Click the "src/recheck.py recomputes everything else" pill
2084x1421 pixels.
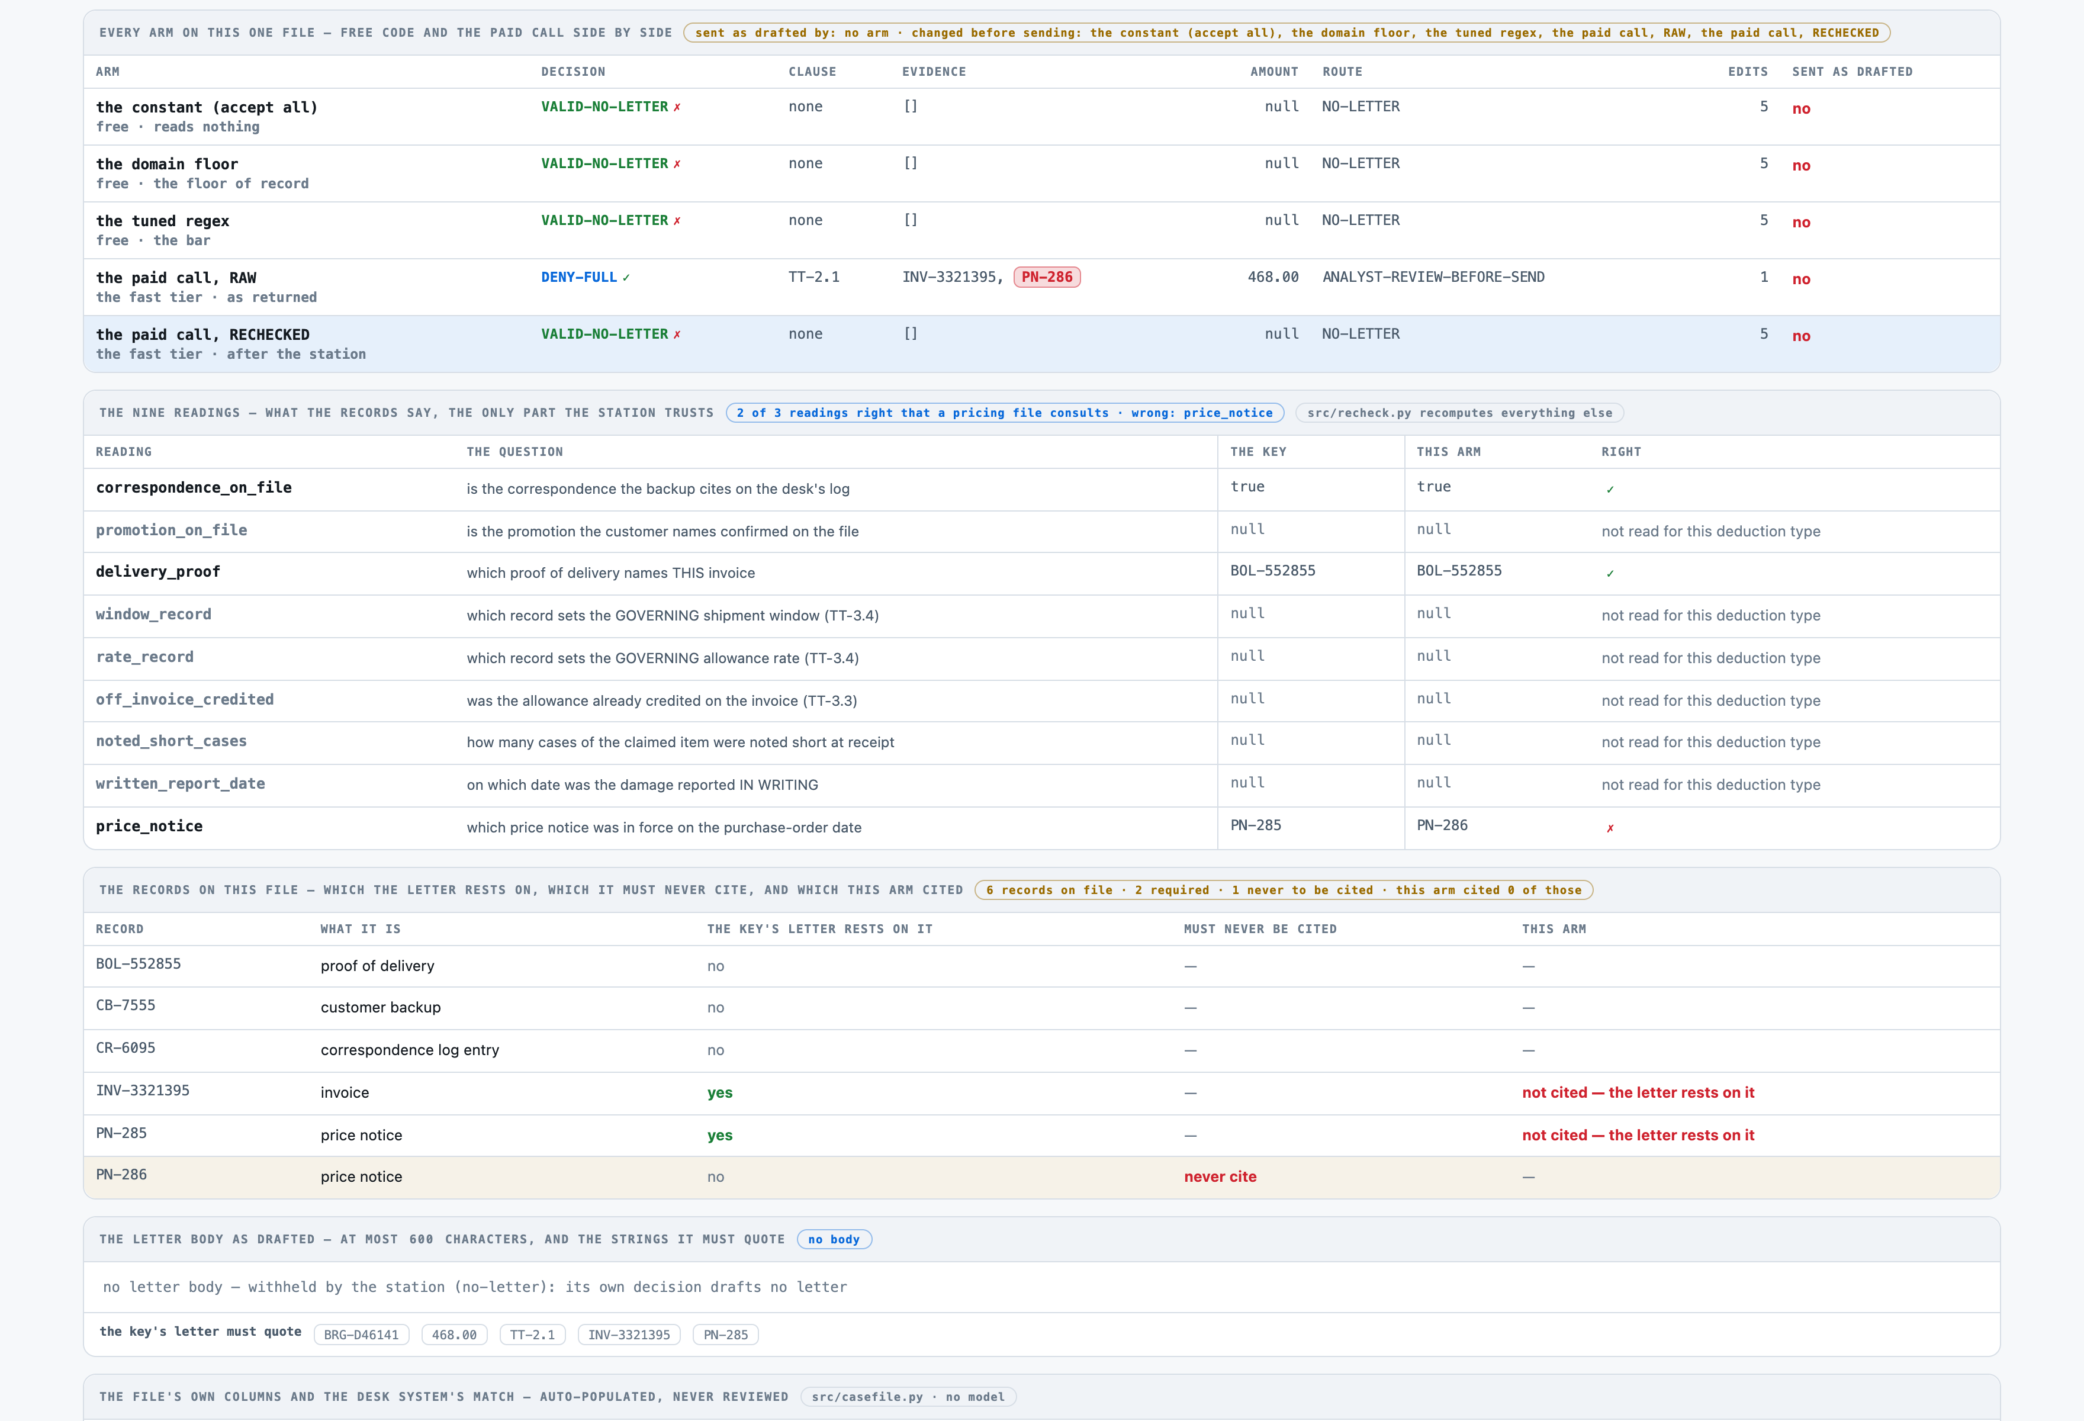1459,413
